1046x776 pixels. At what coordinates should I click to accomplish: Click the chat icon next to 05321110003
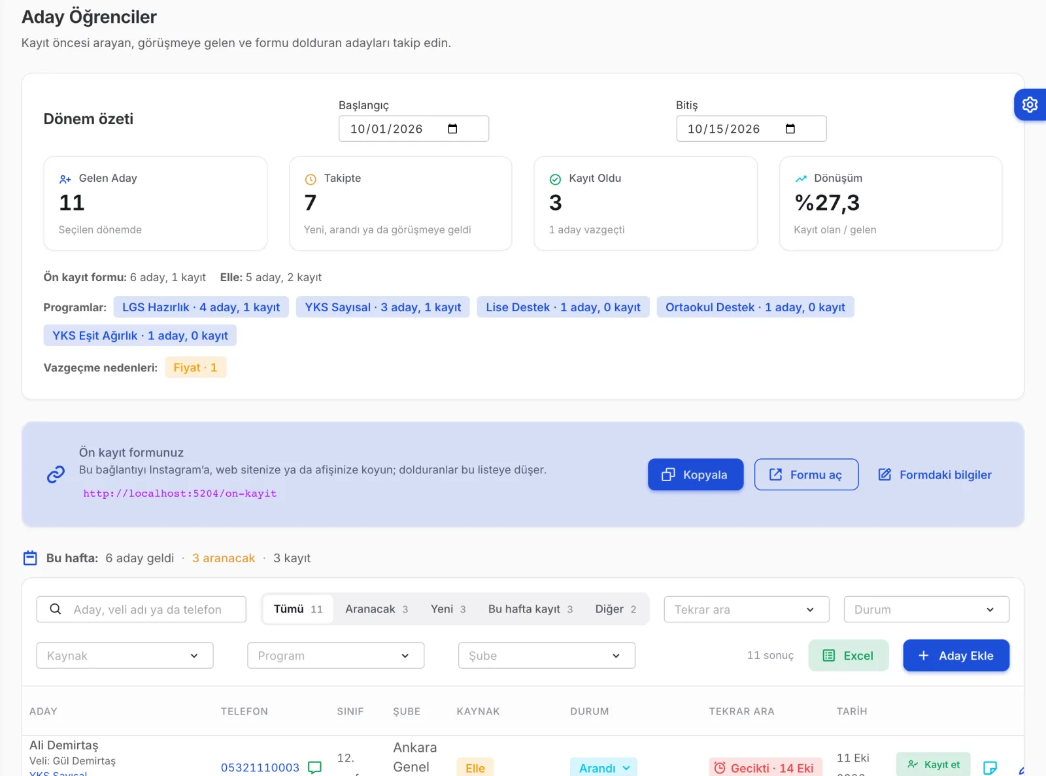[315, 767]
